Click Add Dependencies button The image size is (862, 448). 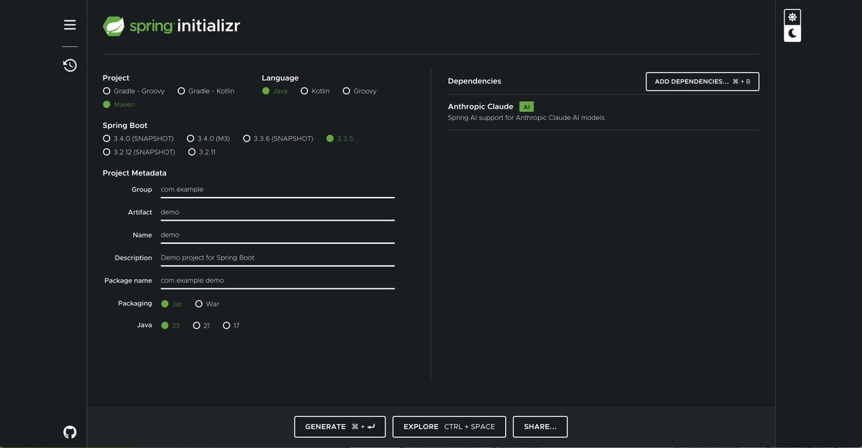(x=703, y=82)
